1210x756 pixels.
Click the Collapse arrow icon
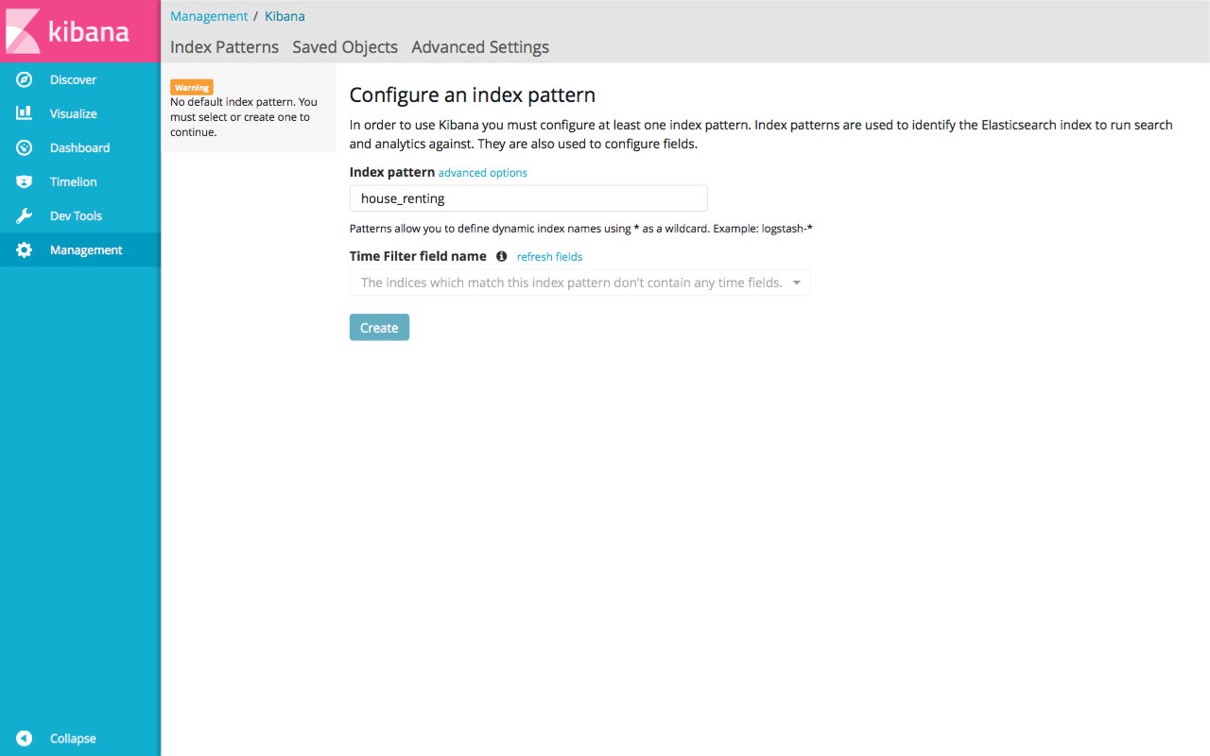pos(25,739)
